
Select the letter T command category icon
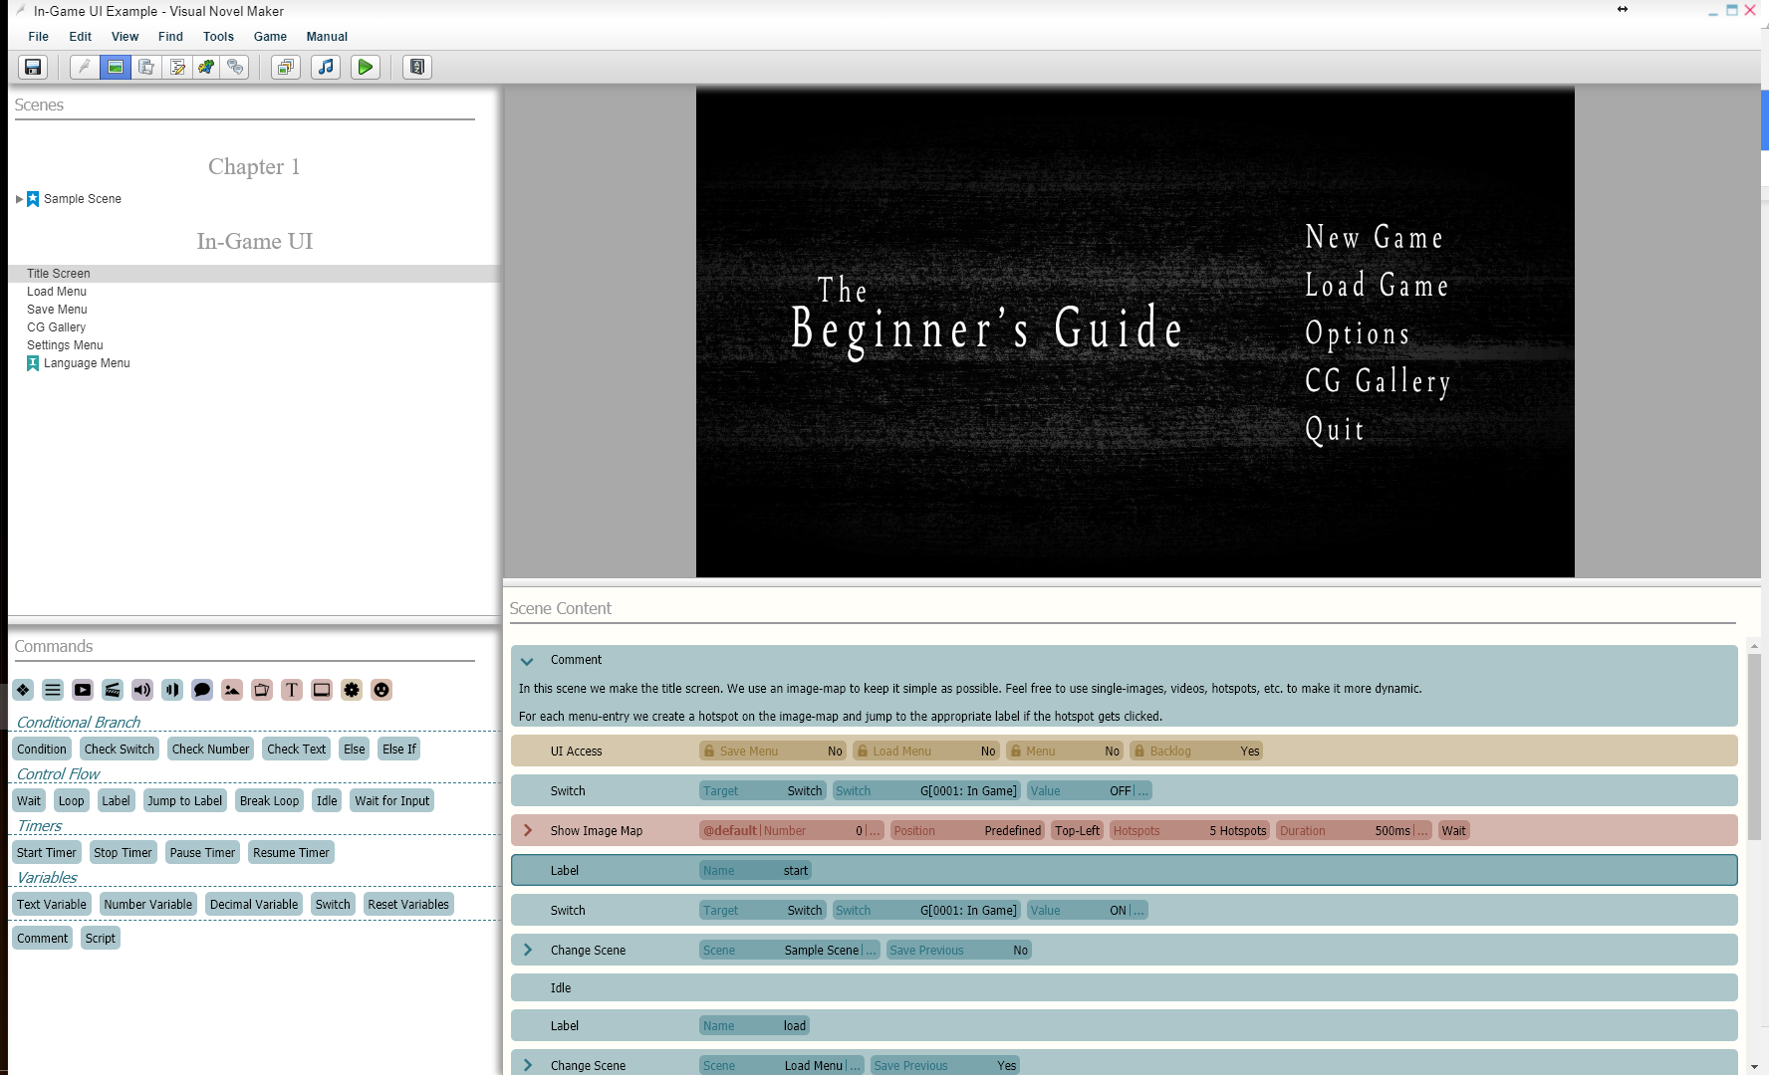[292, 690]
